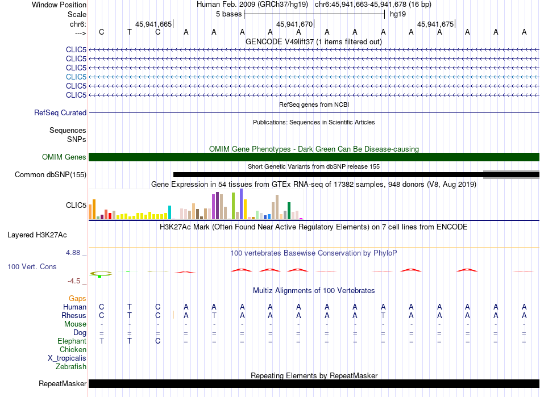Click the 100 Vert. Cons track label
This screenshot has width=540, height=397.
[x=32, y=266]
